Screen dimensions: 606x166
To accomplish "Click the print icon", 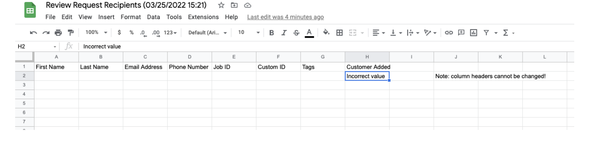I will point(58,33).
